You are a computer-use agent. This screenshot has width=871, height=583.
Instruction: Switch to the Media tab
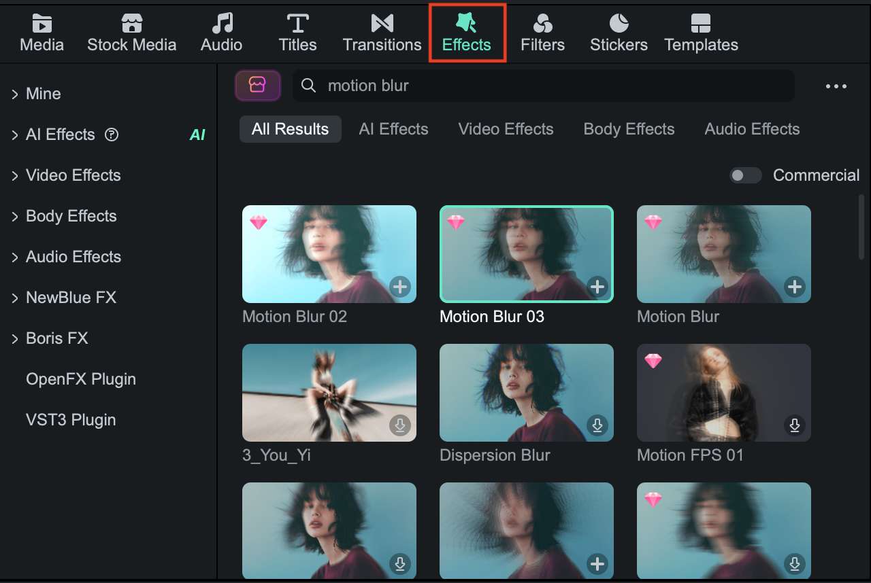42,33
